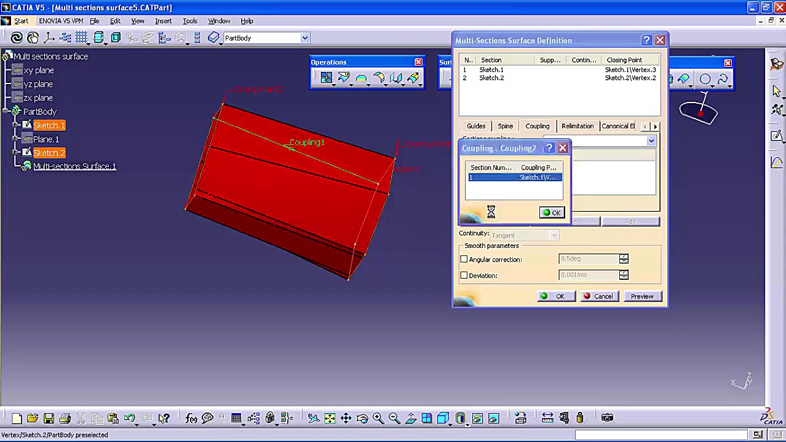Expand the Sketch.2 tree node
786x442 pixels.
[x=16, y=153]
